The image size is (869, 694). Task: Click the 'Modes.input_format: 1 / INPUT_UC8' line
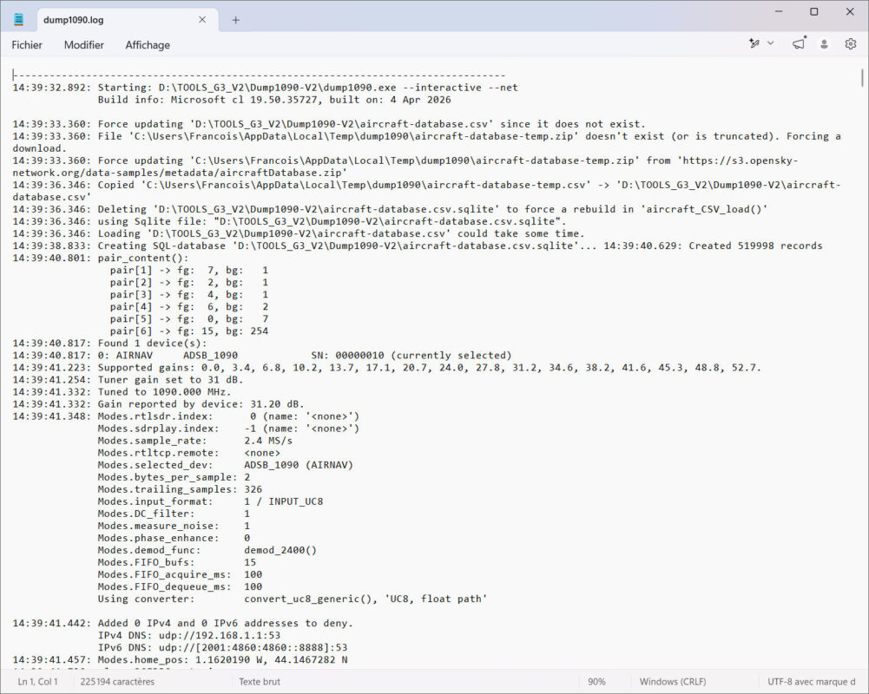click(211, 501)
